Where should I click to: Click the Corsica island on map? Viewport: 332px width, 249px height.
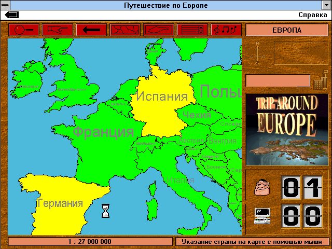coord(153,188)
